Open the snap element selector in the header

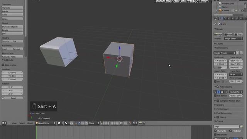(x=134, y=123)
